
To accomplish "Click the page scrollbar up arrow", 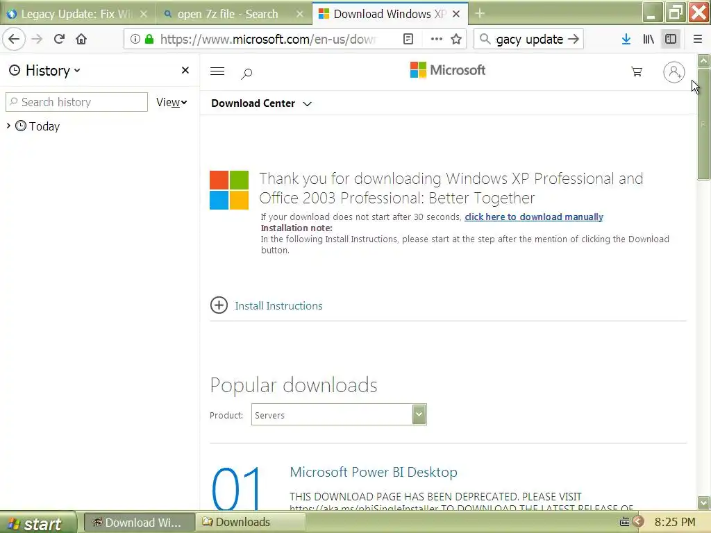I will (704, 60).
